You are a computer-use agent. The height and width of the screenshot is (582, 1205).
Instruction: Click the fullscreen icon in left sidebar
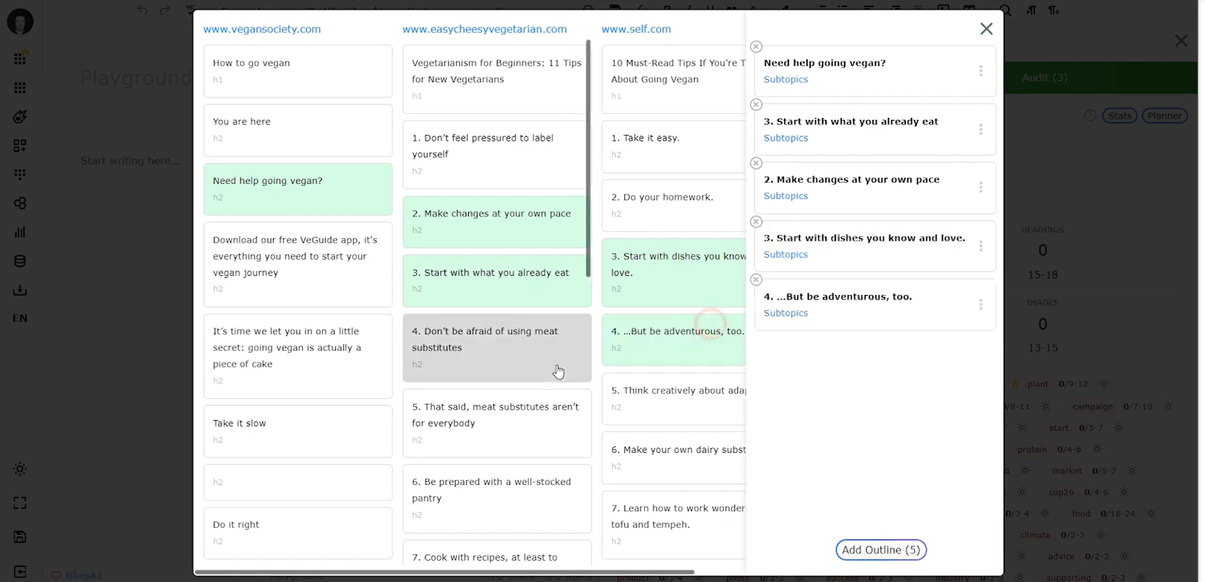pyautogui.click(x=20, y=503)
